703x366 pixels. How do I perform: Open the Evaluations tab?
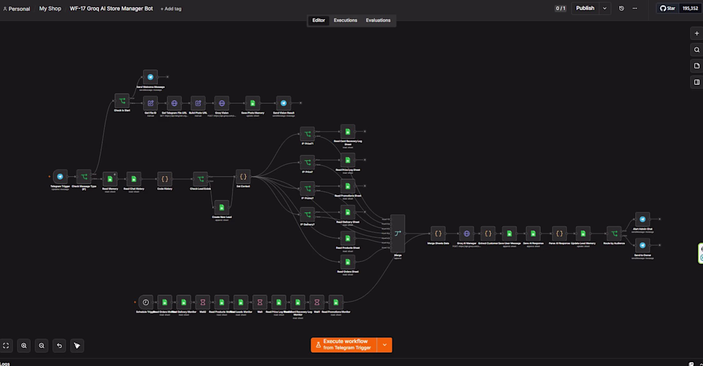(378, 20)
